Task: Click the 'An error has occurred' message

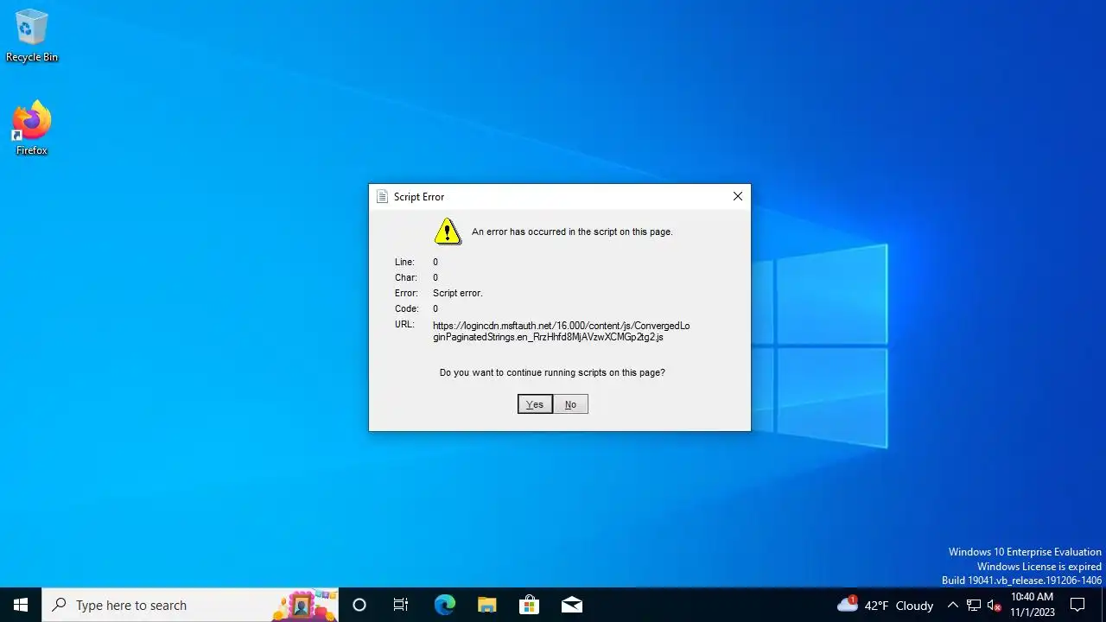Action: coord(572,232)
